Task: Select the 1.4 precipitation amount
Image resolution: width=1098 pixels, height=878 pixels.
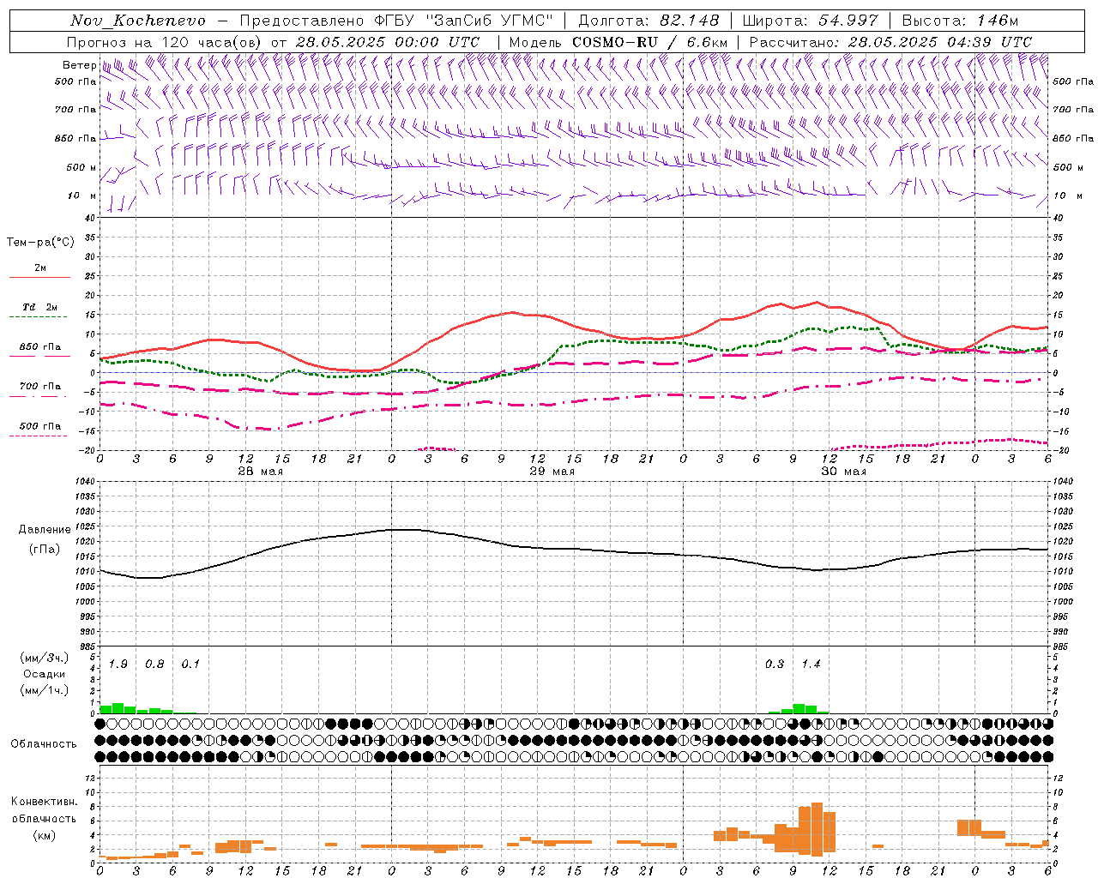Action: tap(811, 665)
